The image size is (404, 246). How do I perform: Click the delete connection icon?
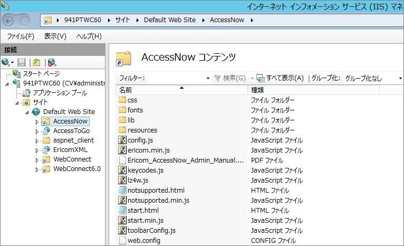coord(51,62)
